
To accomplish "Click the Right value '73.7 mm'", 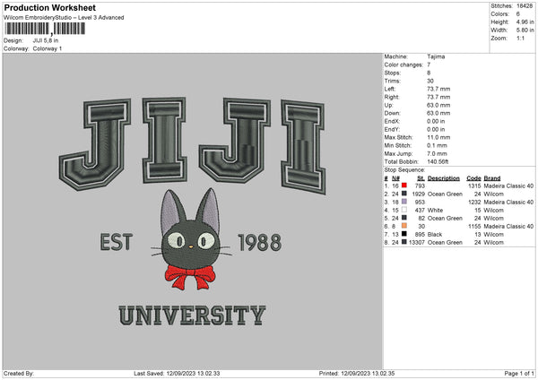I will pos(438,97).
